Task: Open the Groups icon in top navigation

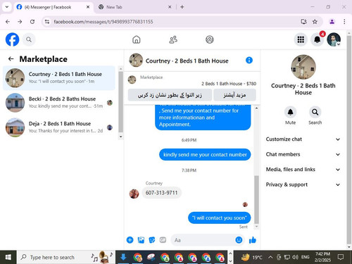Action: (x=210, y=39)
